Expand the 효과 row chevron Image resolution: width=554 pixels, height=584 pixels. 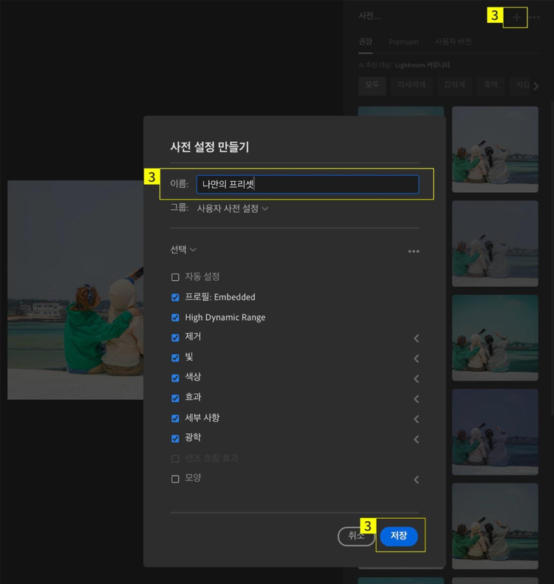(417, 399)
